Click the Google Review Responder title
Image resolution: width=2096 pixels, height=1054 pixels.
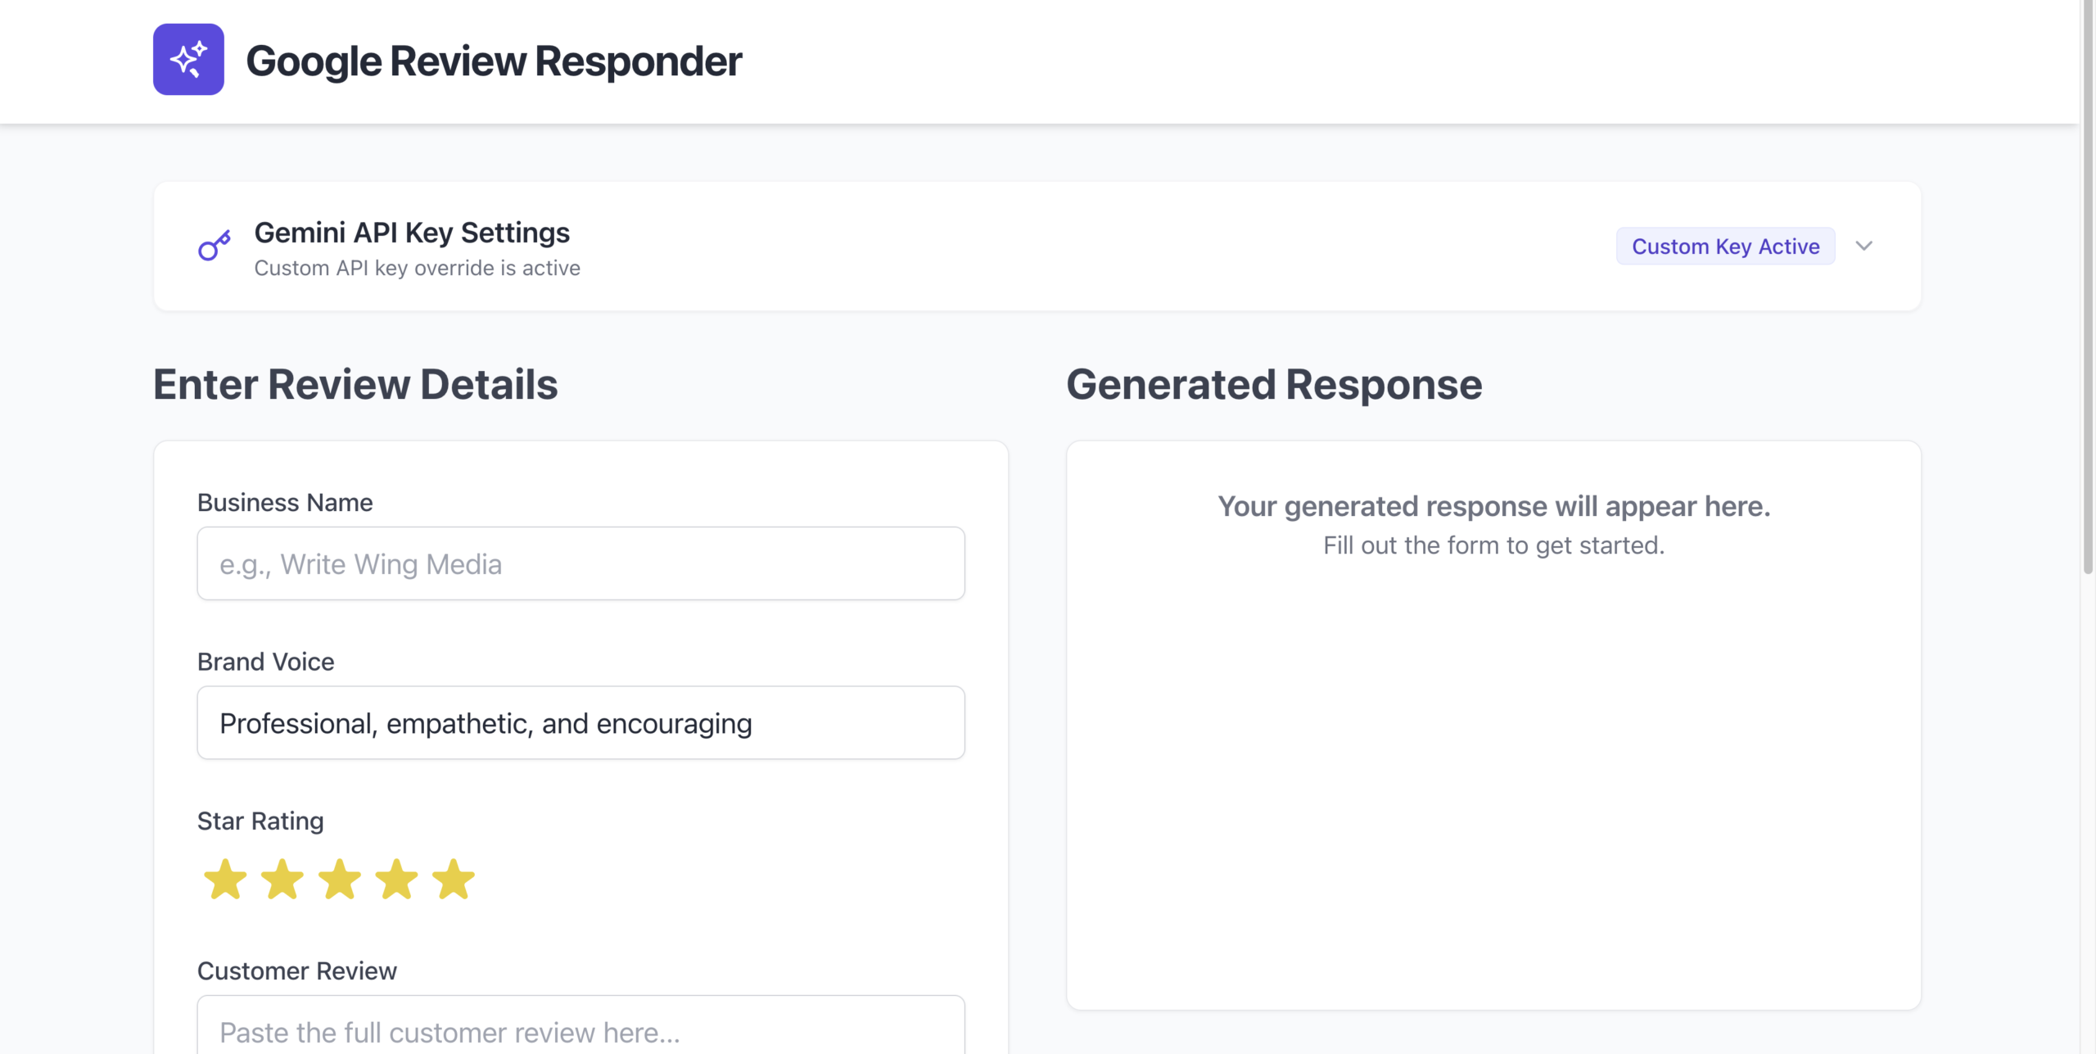[x=494, y=61]
